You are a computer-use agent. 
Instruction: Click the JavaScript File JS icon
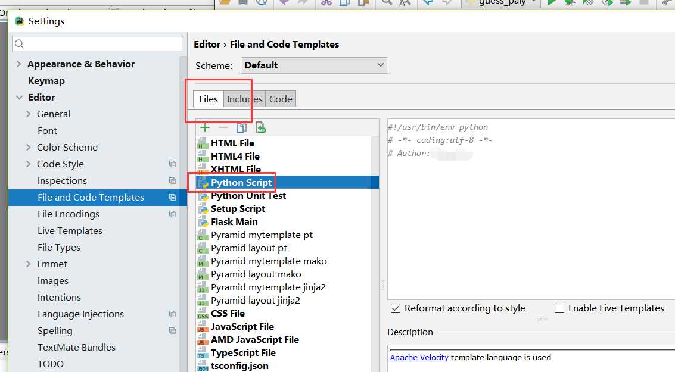(203, 326)
